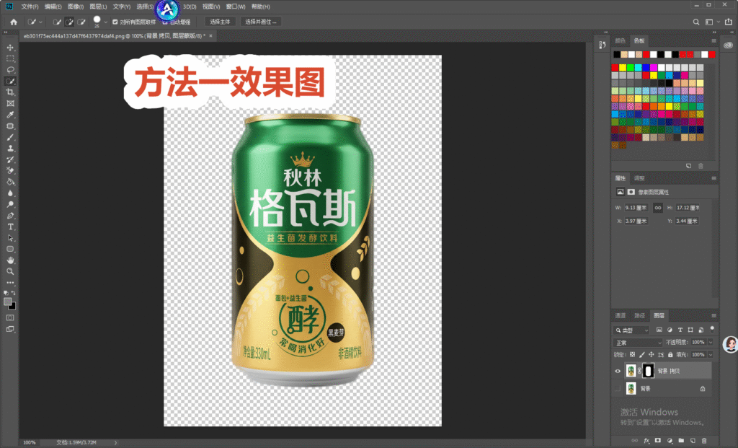The height and width of the screenshot is (448, 738).
Task: Pick the black recent swatch at far left
Action: [617, 55]
